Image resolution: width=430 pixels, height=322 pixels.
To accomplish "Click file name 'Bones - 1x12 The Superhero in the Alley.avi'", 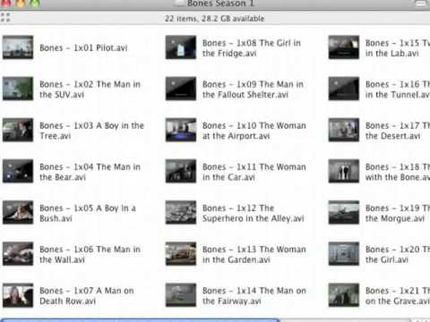I will [254, 213].
